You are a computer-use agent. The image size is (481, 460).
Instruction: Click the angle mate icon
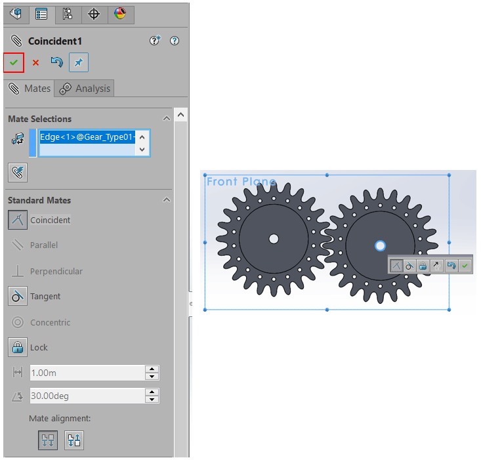click(x=18, y=396)
